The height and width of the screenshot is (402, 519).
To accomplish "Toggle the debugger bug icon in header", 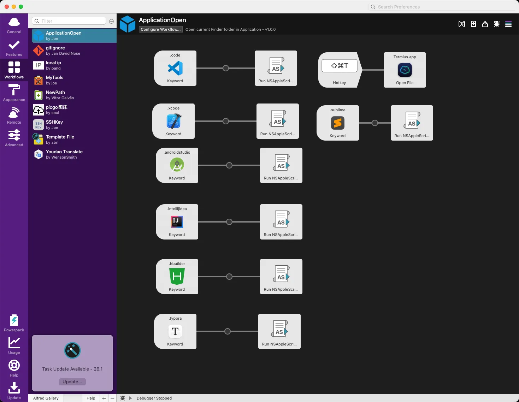I will [497, 24].
